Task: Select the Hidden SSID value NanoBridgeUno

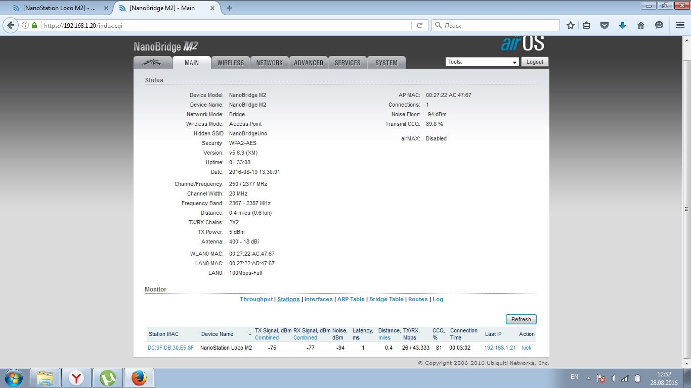Action: tap(248, 133)
